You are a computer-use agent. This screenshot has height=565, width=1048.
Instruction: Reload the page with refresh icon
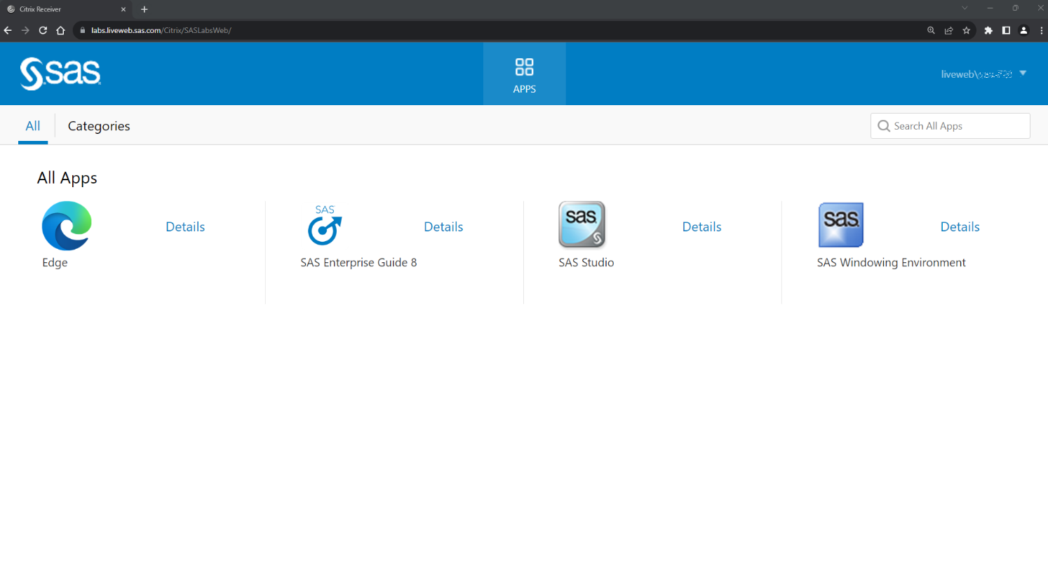click(43, 30)
